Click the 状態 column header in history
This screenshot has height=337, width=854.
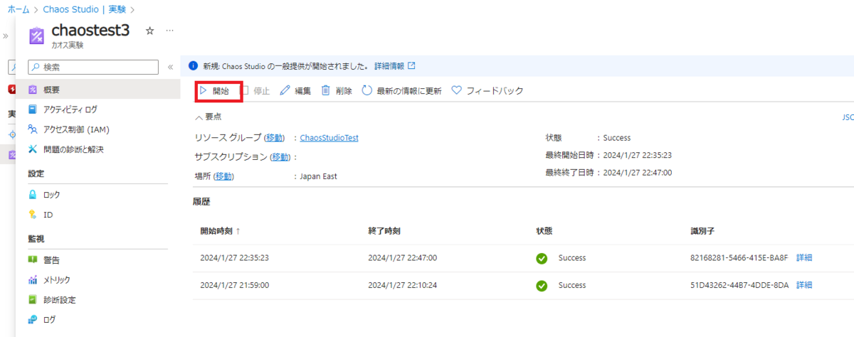[x=544, y=231]
